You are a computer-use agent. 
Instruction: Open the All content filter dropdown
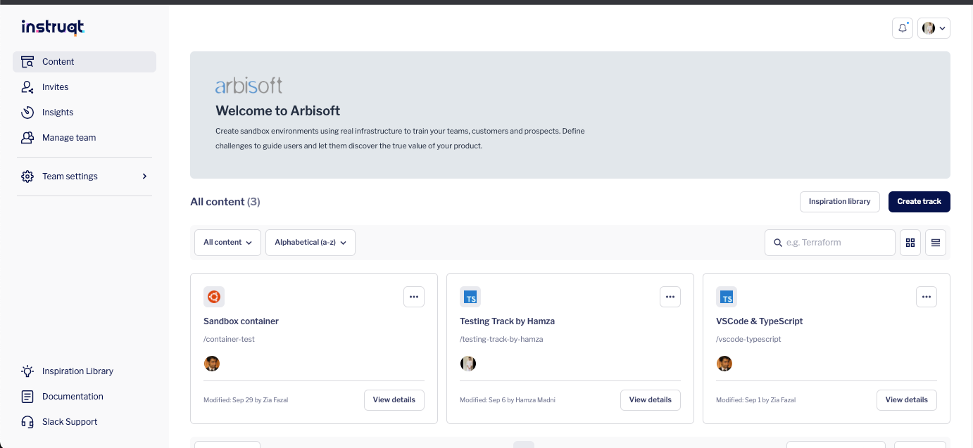tap(227, 242)
